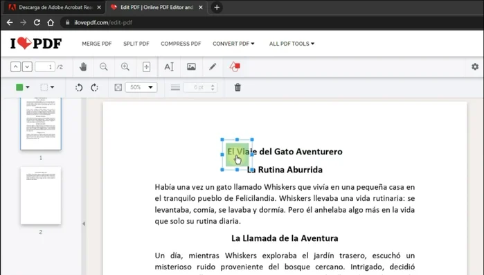Click the opacity icon

[118, 87]
